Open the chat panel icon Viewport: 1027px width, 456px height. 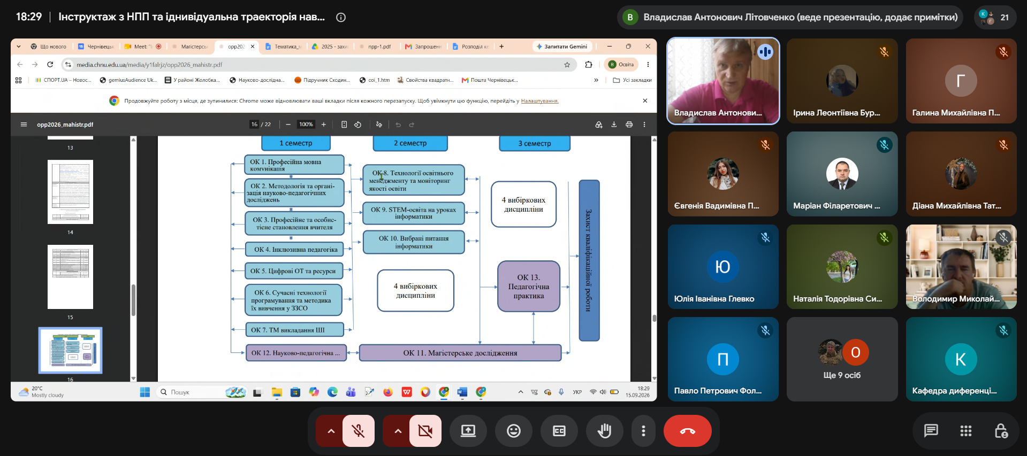931,431
